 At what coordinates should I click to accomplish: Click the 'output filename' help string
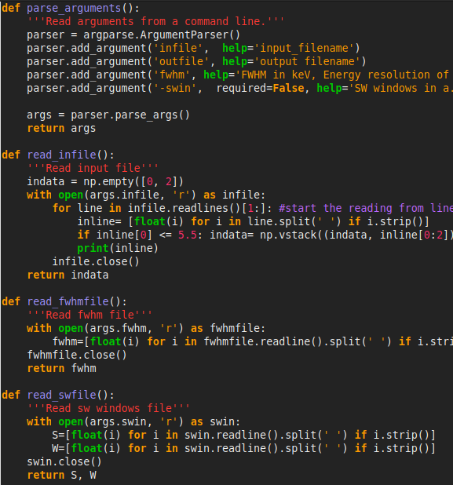(x=307, y=61)
